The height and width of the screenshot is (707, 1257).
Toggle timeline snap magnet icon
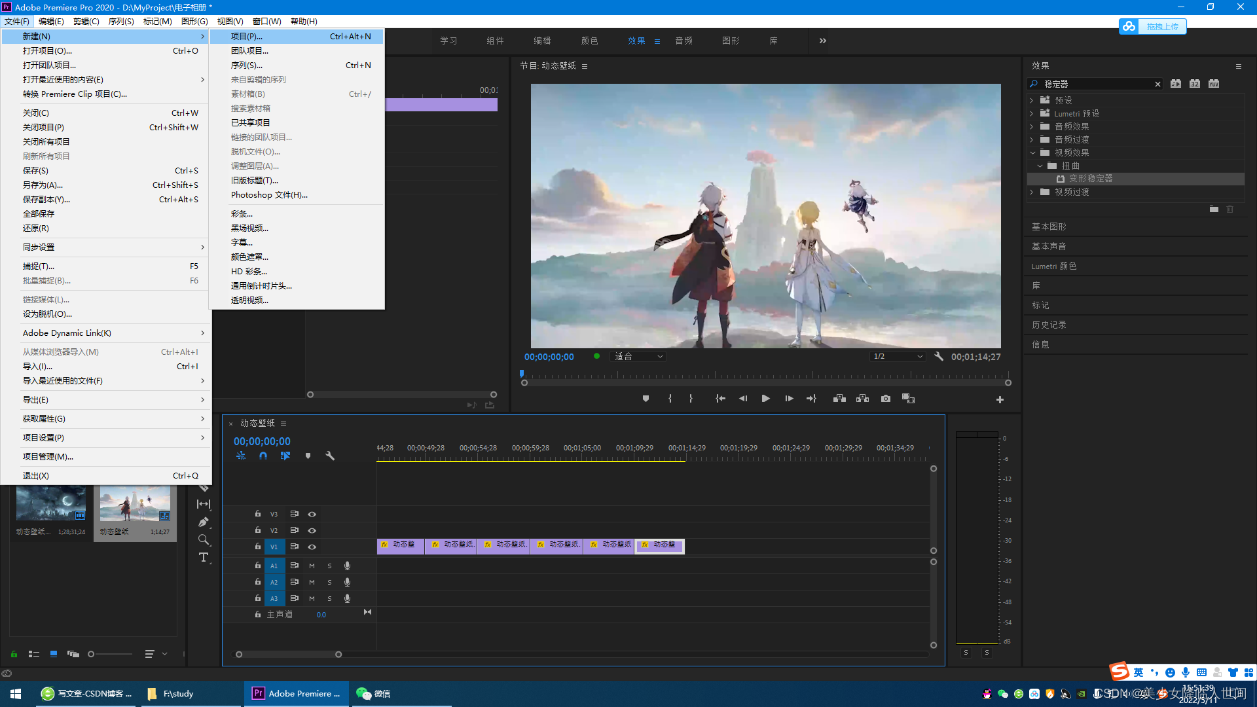pyautogui.click(x=263, y=456)
